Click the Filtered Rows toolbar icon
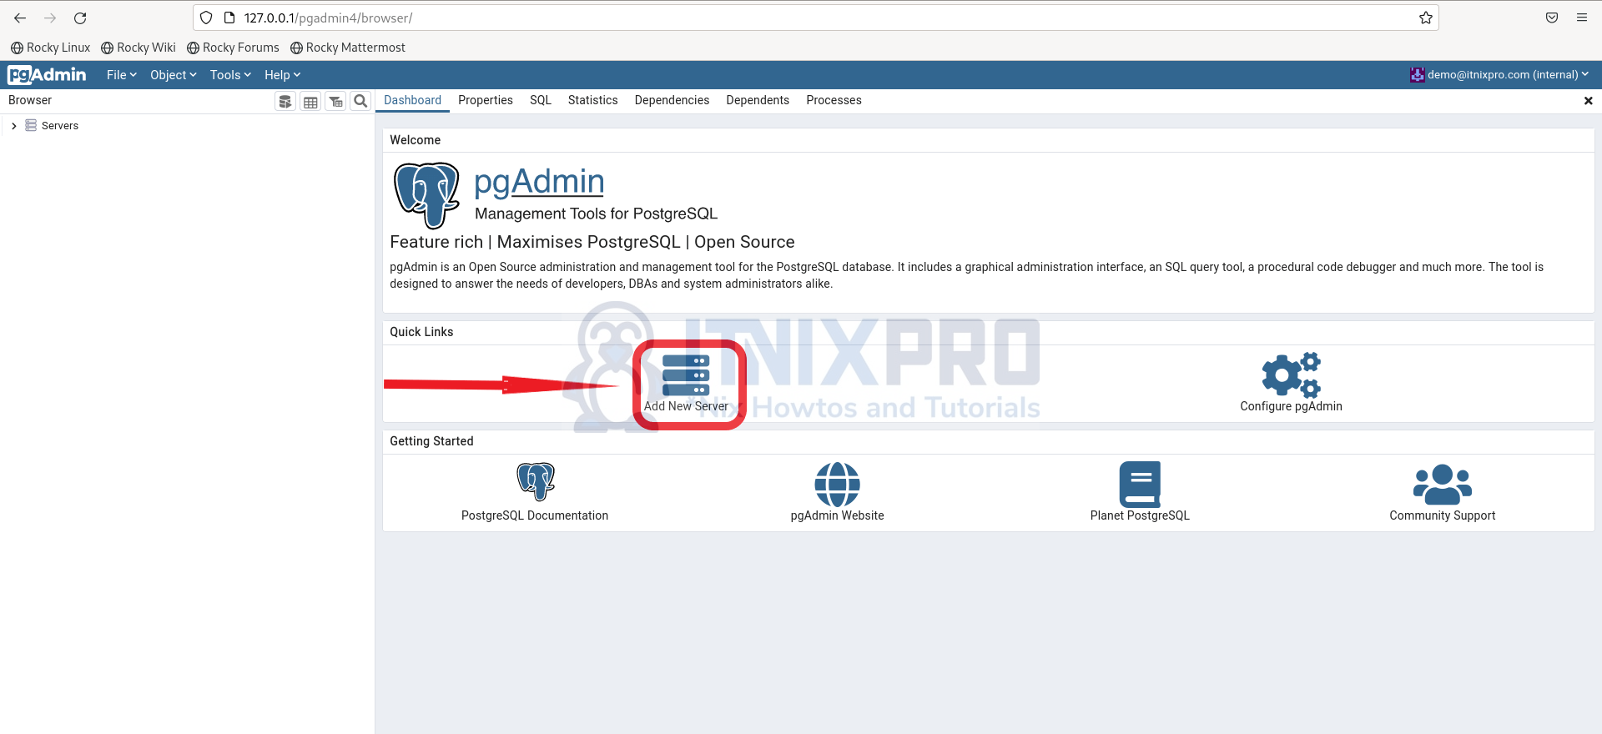The image size is (1602, 734). (335, 101)
